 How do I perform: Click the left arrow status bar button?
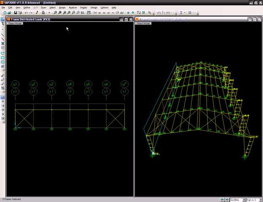coord(222,199)
